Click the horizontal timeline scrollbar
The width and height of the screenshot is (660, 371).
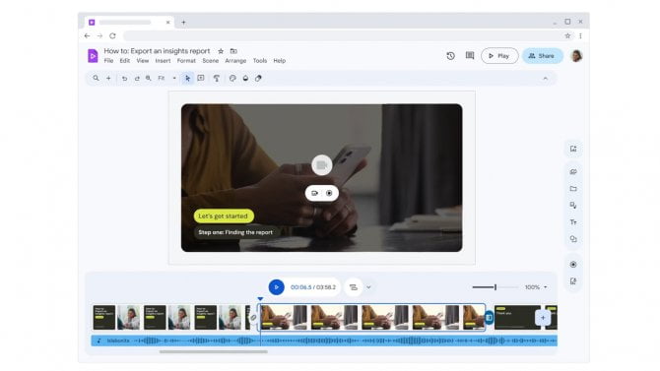click(x=214, y=352)
